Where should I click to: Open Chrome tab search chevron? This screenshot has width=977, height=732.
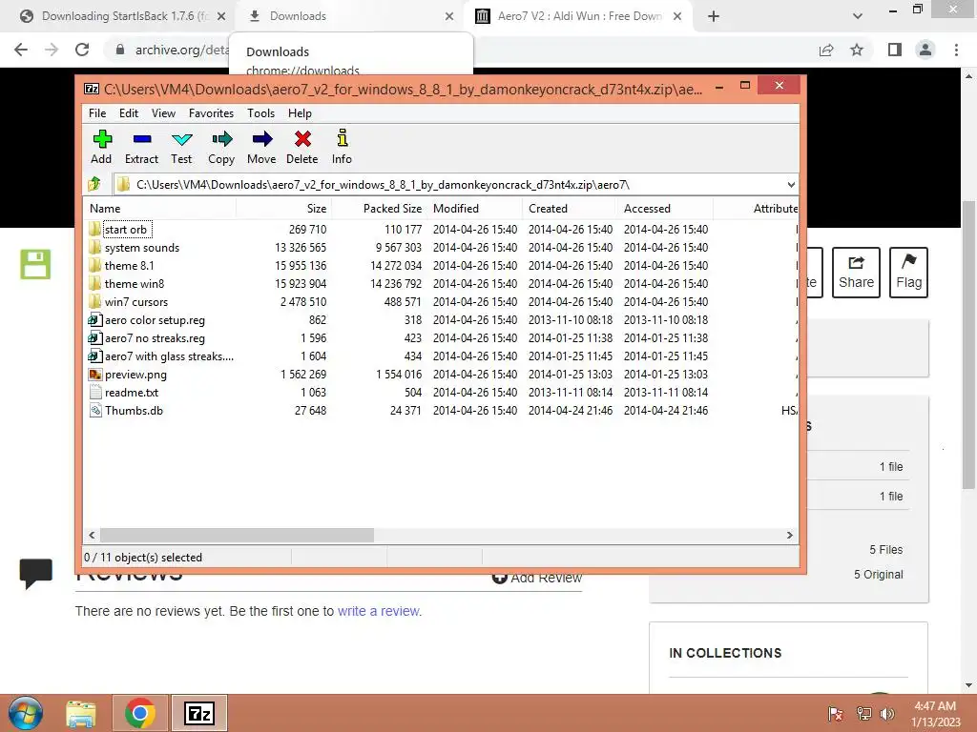(x=858, y=16)
